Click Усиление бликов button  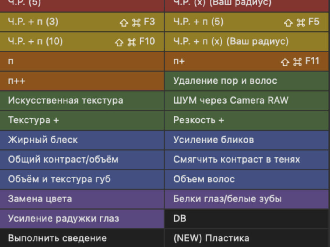(x=246, y=140)
